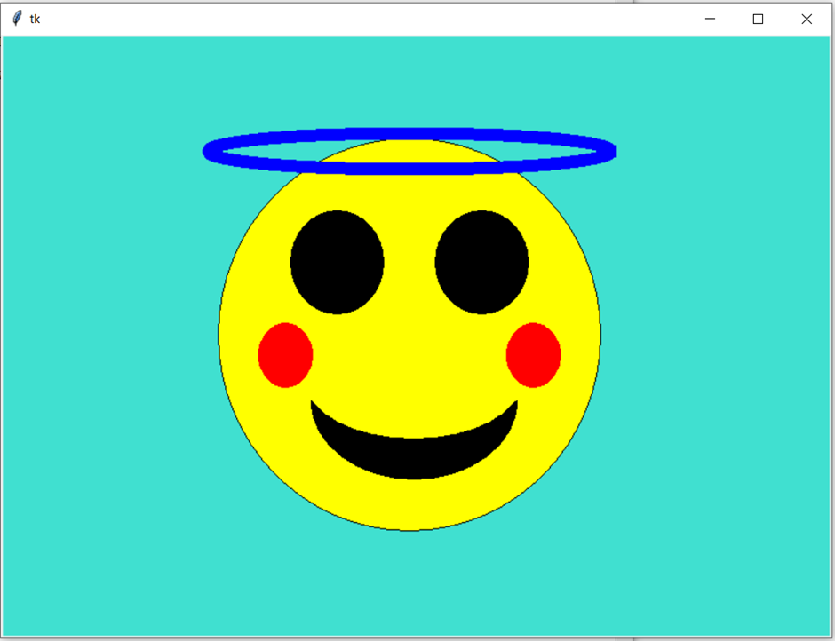Click the gap between the two eyes
This screenshot has height=641, width=835.
pyautogui.click(x=410, y=262)
